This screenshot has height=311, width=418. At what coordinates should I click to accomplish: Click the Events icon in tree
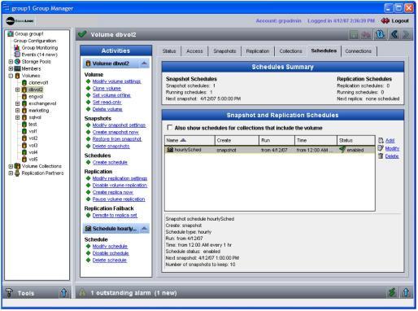point(17,55)
